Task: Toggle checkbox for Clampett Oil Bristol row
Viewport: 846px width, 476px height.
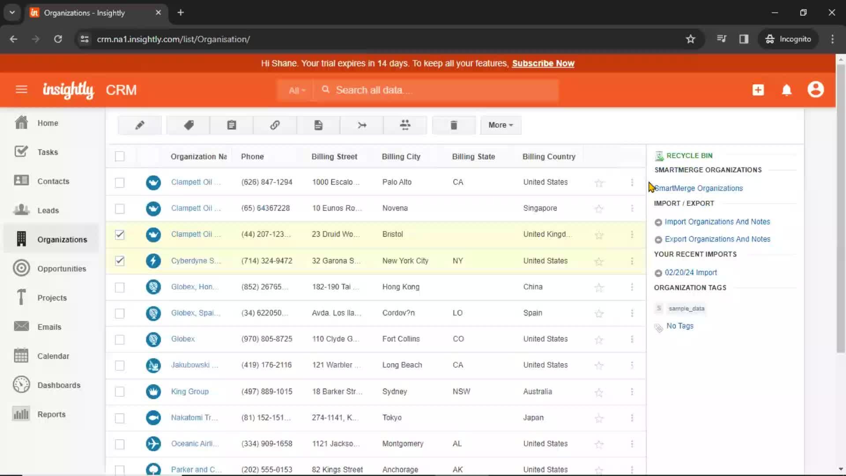Action: tap(120, 234)
